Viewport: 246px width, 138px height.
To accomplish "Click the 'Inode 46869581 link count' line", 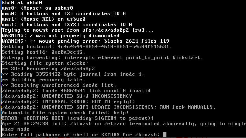I will click(76, 91).
